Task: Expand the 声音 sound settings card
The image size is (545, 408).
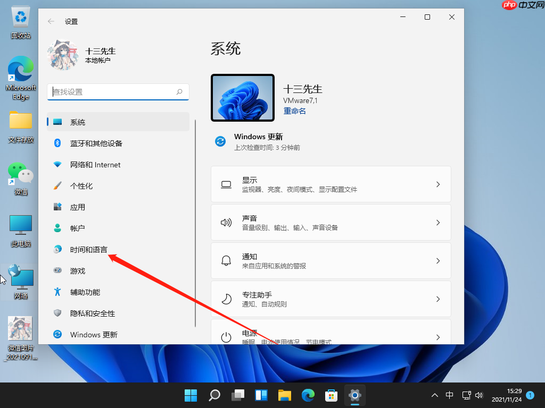Action: 331,222
